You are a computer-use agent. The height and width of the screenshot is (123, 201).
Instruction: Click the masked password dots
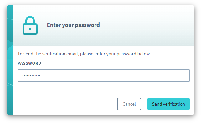31,76
